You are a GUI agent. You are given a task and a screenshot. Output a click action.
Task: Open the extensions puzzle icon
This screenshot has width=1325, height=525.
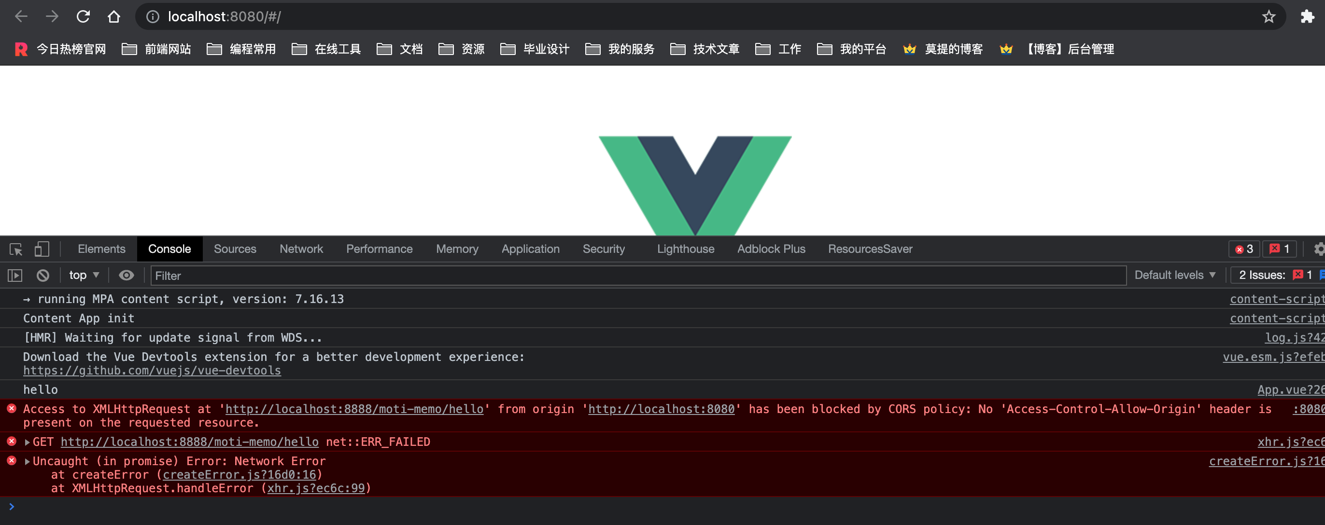point(1307,16)
